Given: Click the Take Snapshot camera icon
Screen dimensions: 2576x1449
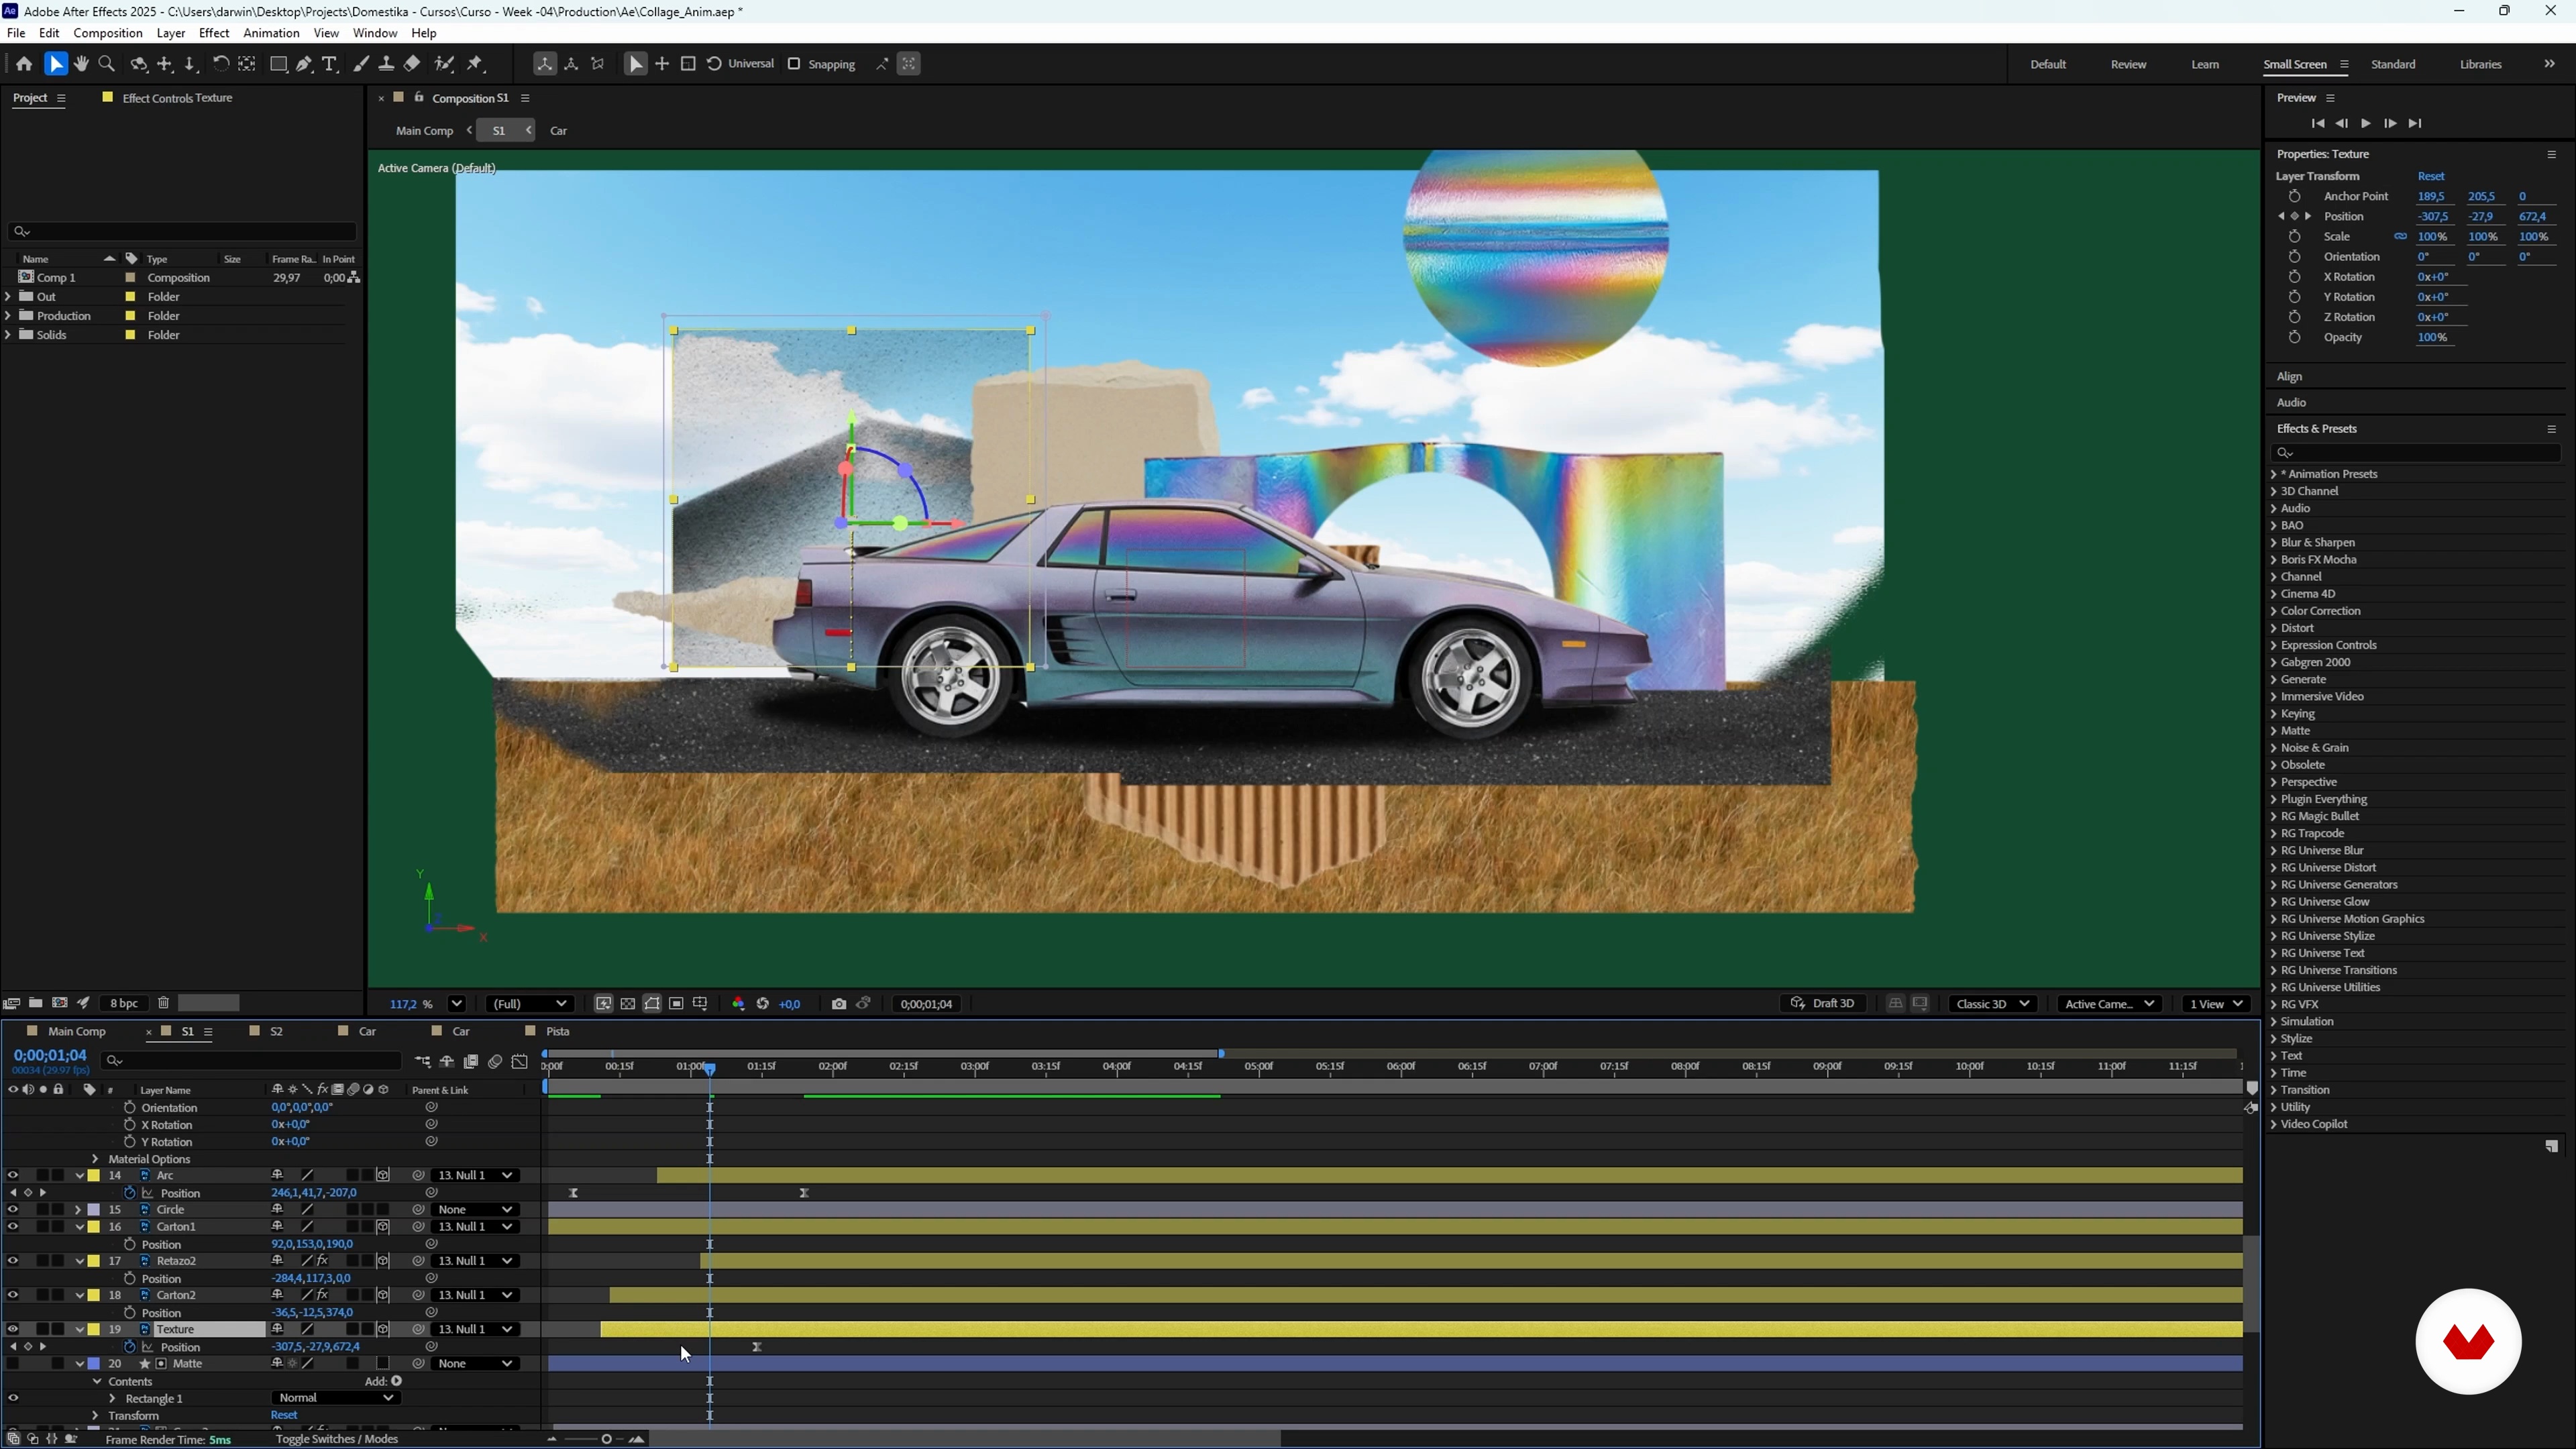Looking at the screenshot, I should pos(839,1004).
